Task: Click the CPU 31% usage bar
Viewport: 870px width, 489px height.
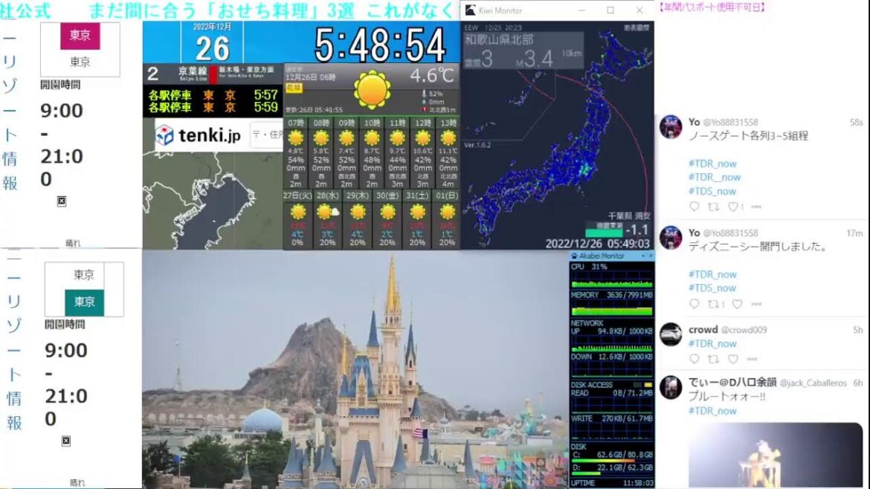Action: [610, 284]
